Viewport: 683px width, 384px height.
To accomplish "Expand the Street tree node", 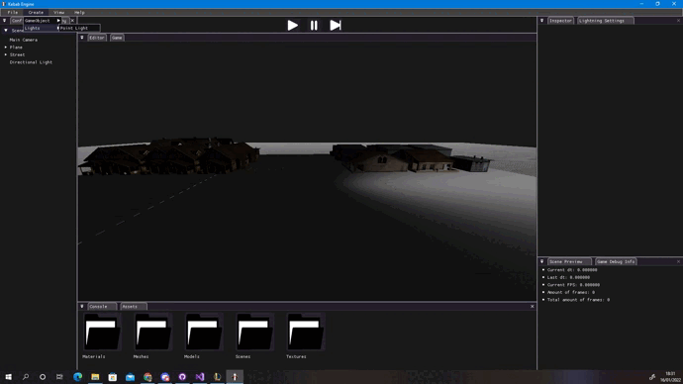I will pyautogui.click(x=6, y=54).
